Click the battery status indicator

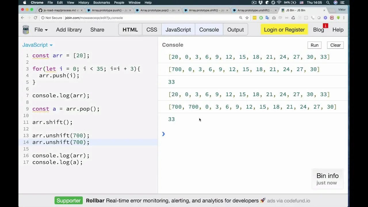290,3
